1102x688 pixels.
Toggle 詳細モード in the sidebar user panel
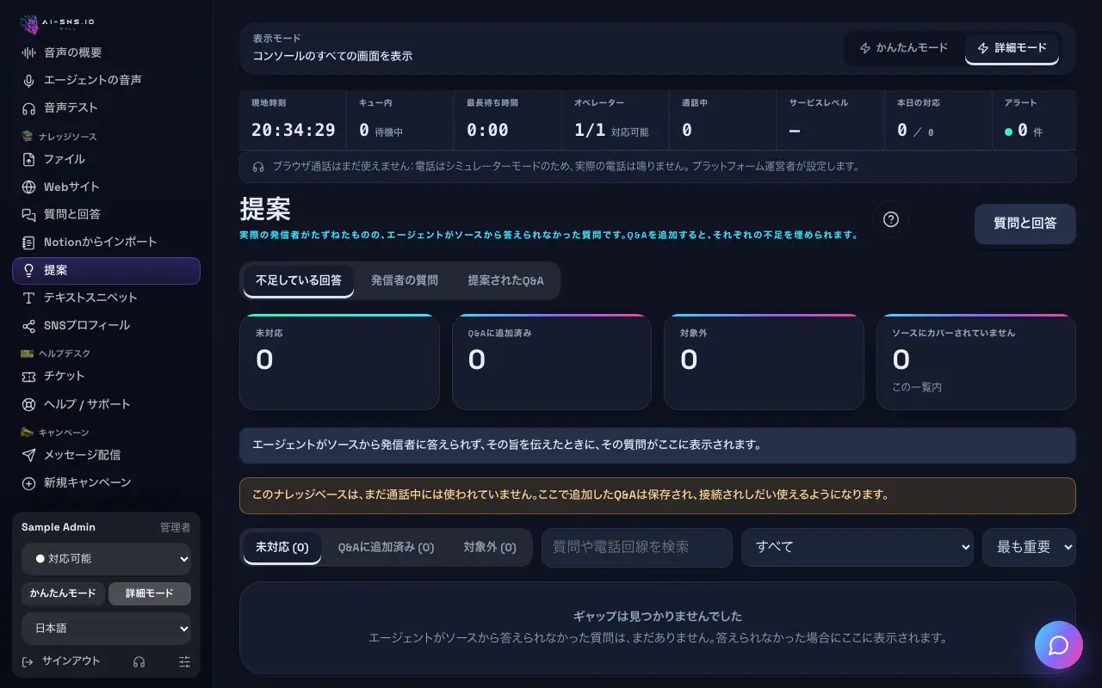coord(150,593)
